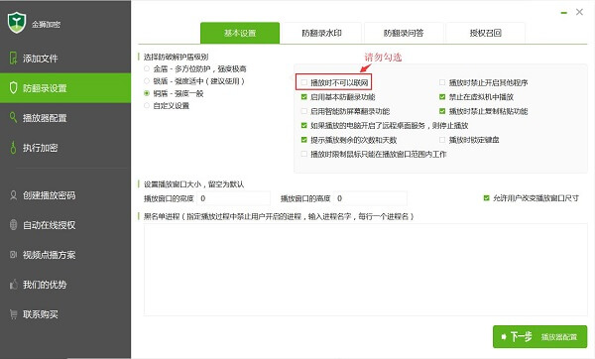Enable 播放时禁止开启其他程序 checkbox
Viewport: 595px width, 359px height.
(442, 82)
